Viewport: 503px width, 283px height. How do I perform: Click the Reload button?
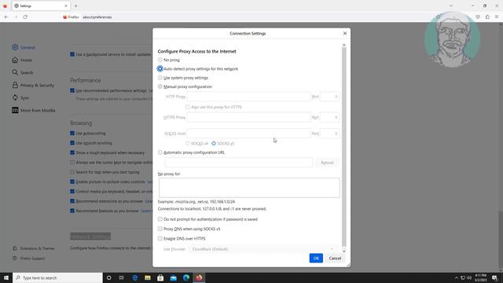327,163
